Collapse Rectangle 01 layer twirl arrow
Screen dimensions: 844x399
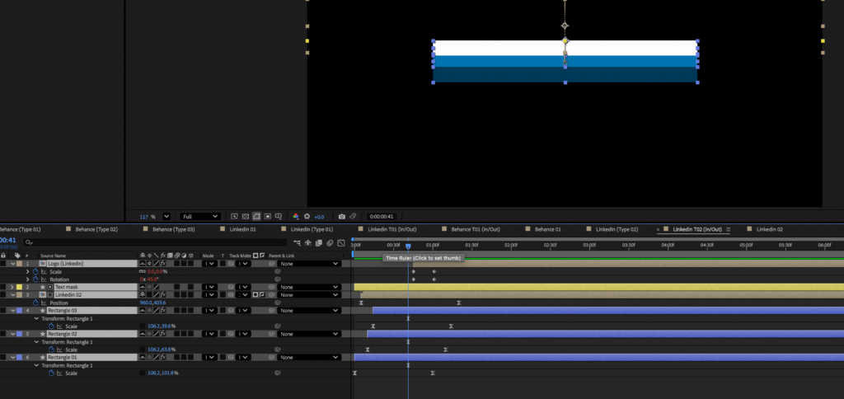point(13,358)
